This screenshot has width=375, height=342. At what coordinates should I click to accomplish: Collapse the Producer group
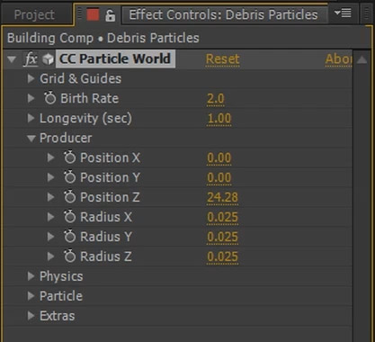tap(31, 139)
